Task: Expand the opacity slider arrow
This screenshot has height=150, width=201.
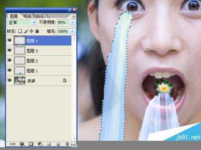Action: [x=72, y=22]
